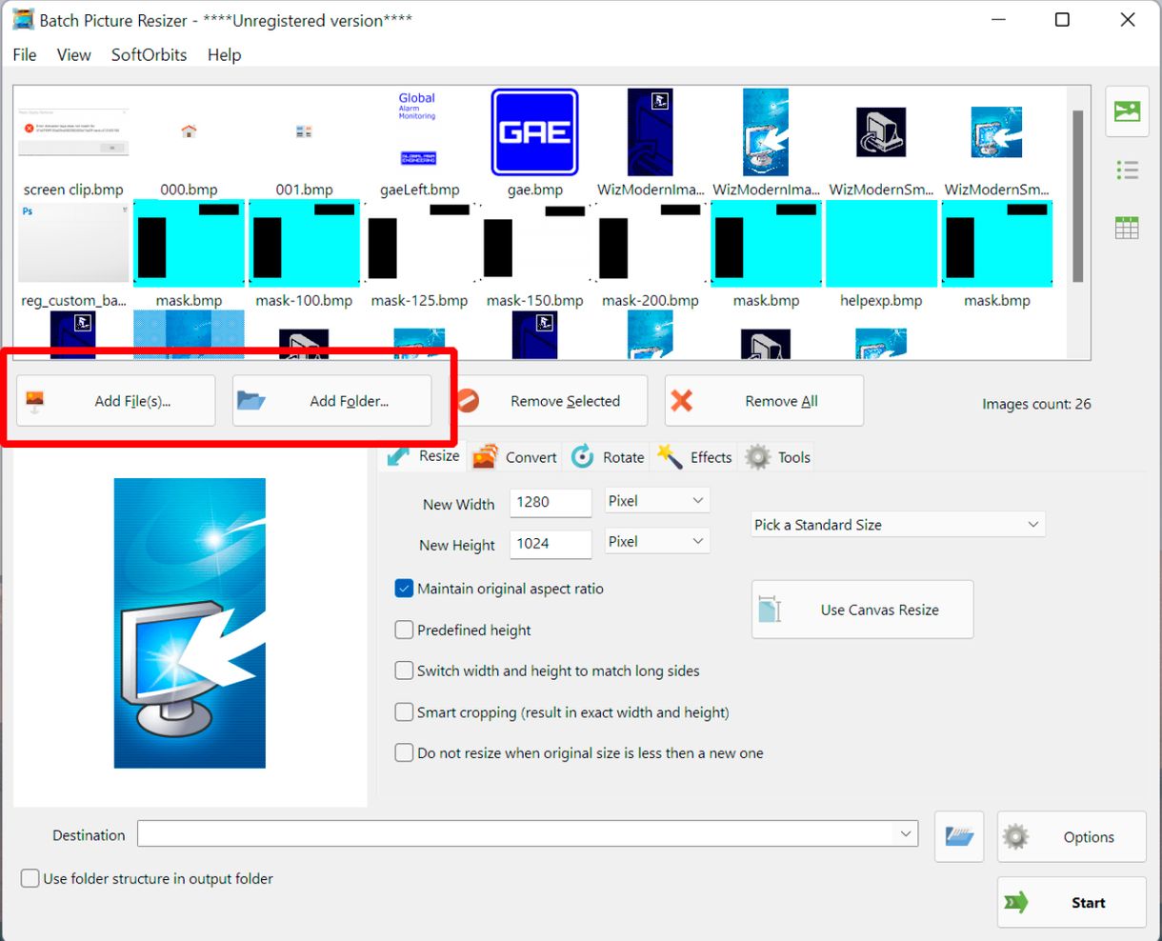
Task: Enable Smart cropping for exact dimensions
Action: (x=404, y=711)
